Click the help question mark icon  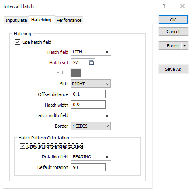tap(164, 6)
